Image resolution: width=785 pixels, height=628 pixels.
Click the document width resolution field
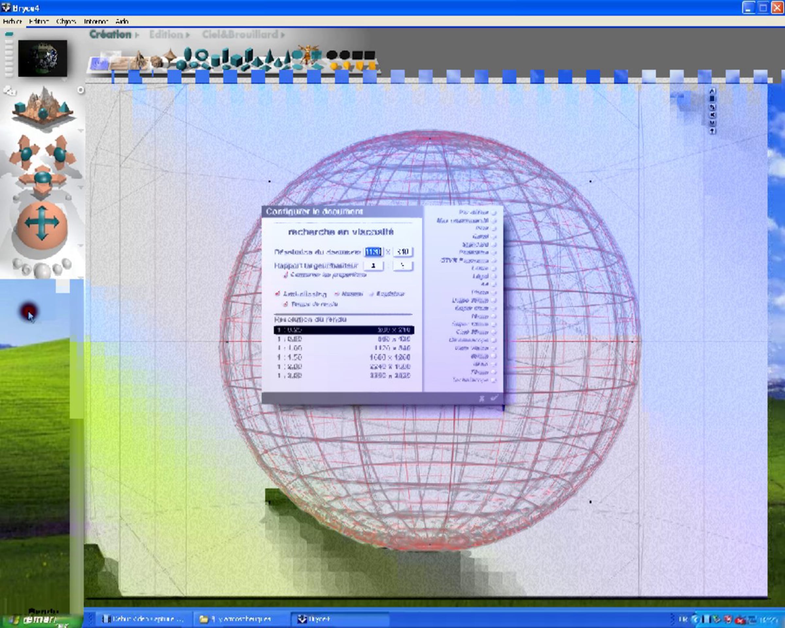coord(373,252)
